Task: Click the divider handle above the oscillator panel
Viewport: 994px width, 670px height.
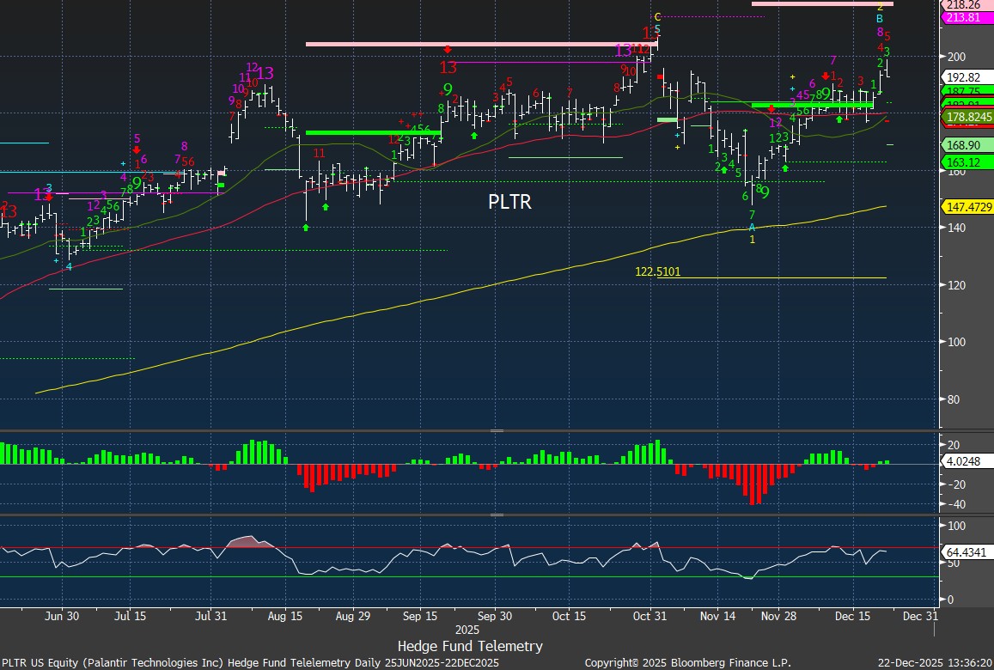Action: pyautogui.click(x=497, y=515)
